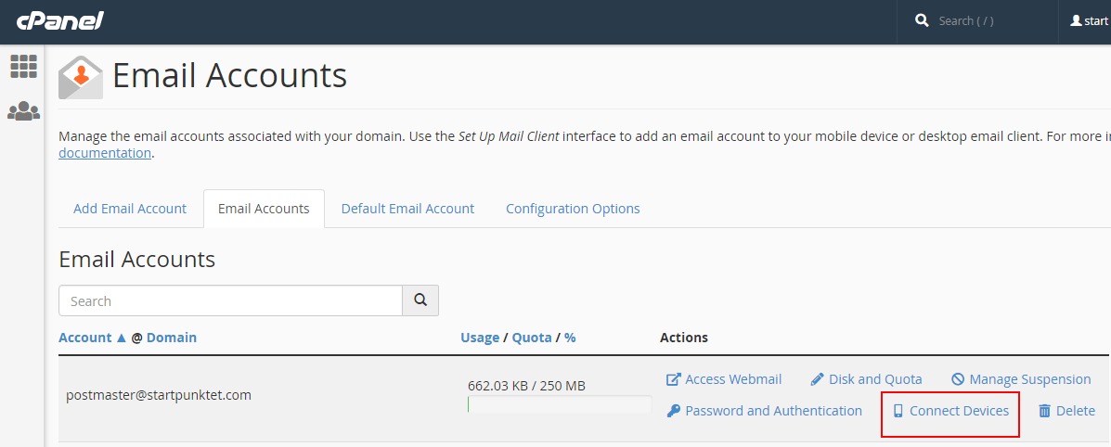This screenshot has width=1111, height=447.
Task: Sort the list by Account column
Action: pyautogui.click(x=85, y=338)
